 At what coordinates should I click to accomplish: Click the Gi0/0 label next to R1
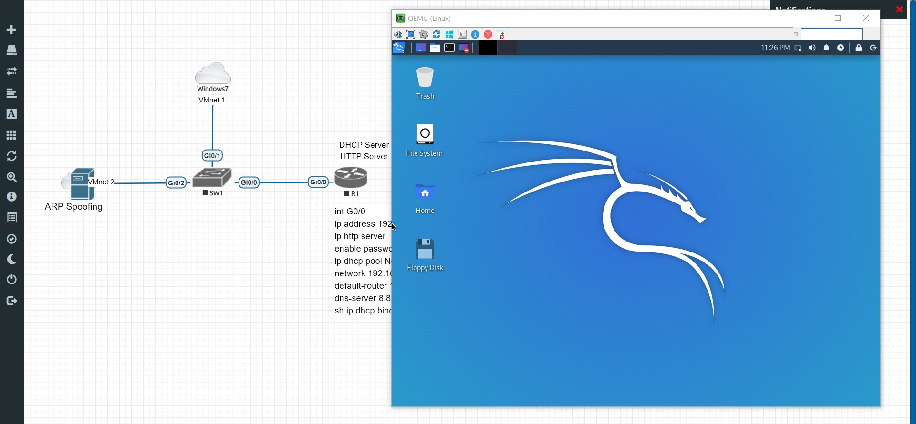(318, 182)
